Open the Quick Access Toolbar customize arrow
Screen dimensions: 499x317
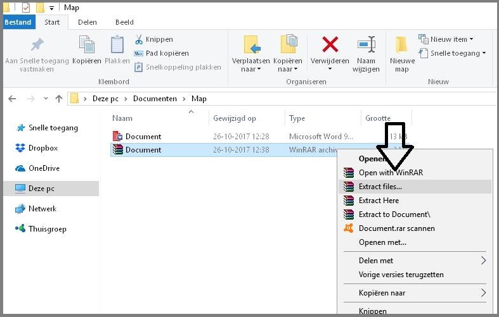point(51,8)
